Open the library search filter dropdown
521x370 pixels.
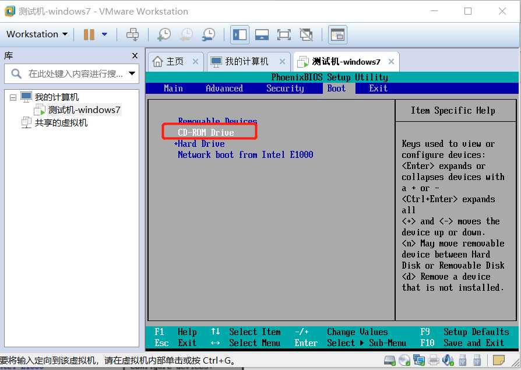pyautogui.click(x=132, y=73)
